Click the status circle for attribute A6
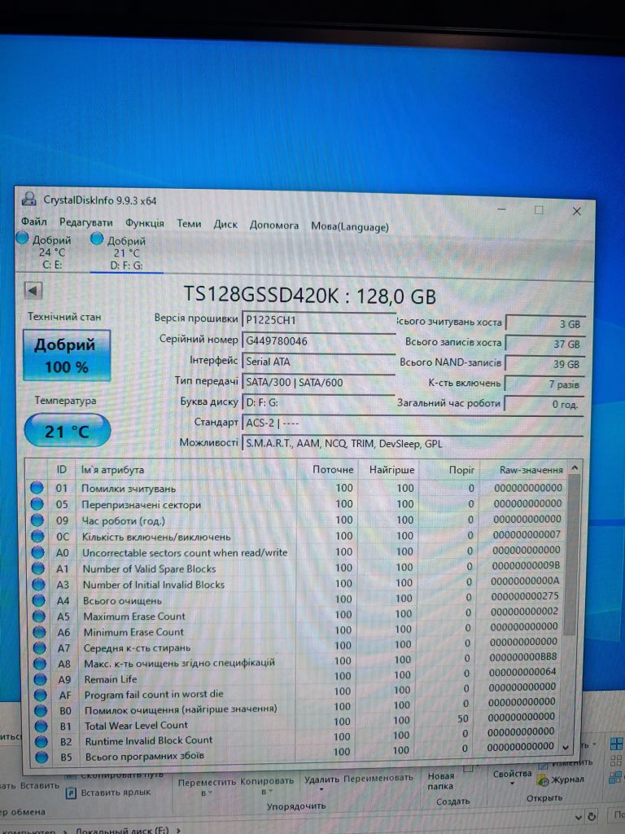625x834 pixels. pos(39,632)
